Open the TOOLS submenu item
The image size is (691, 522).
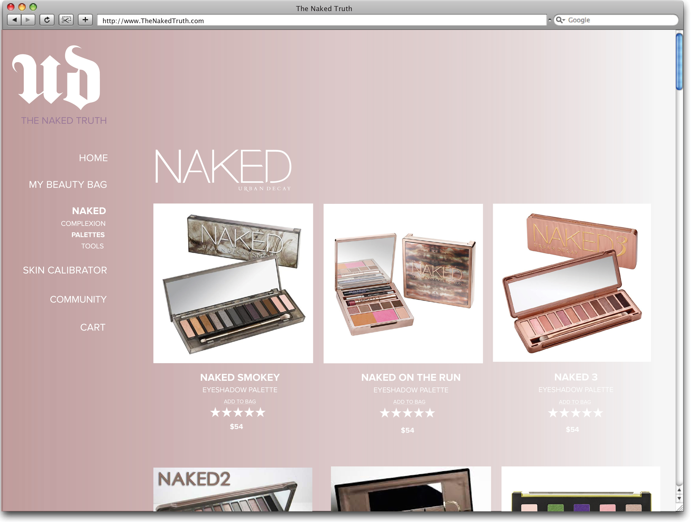[93, 246]
